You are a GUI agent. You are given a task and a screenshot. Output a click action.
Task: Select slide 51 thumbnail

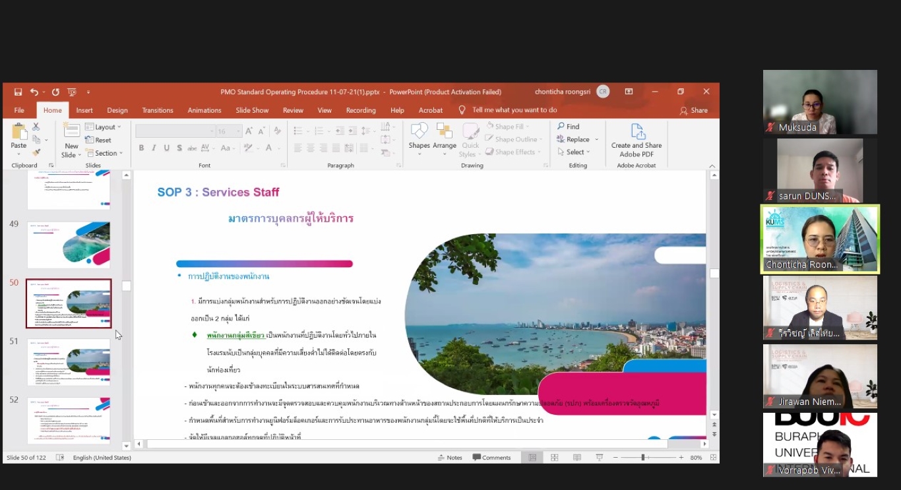click(69, 362)
